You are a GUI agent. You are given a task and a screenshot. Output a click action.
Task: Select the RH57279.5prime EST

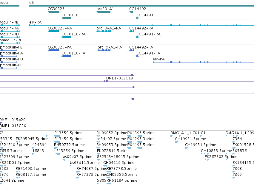78,178
